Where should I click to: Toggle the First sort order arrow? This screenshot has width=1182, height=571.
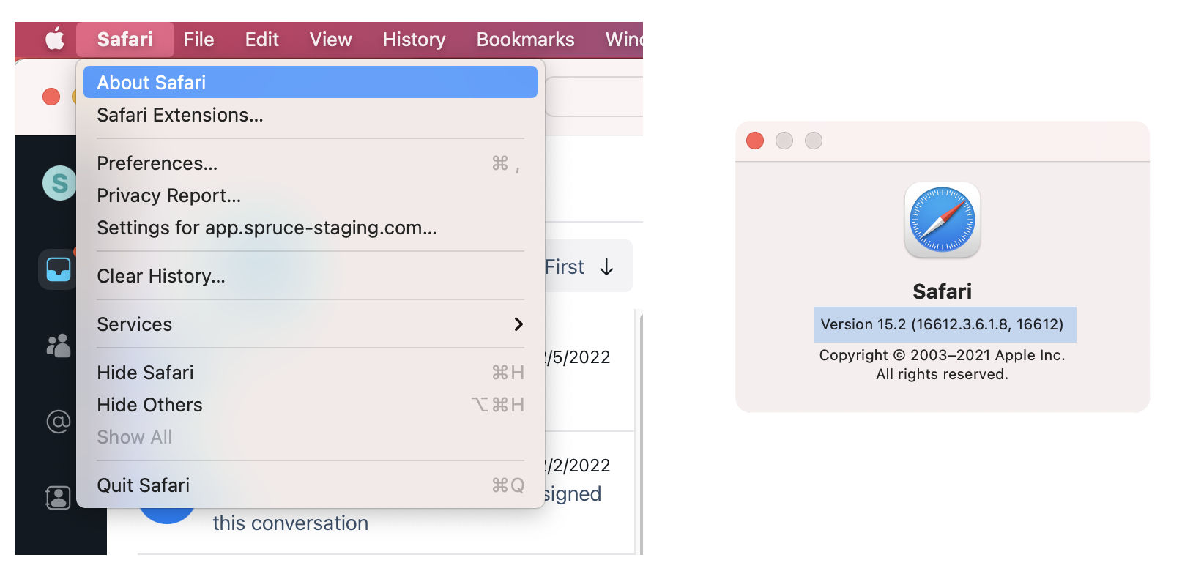click(x=606, y=267)
